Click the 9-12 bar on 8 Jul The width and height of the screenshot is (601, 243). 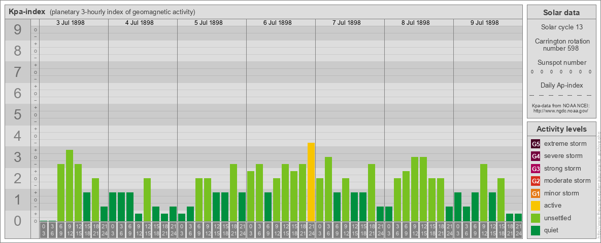tap(415, 189)
